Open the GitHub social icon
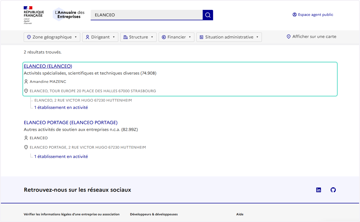This screenshot has width=360, height=222. click(x=333, y=190)
